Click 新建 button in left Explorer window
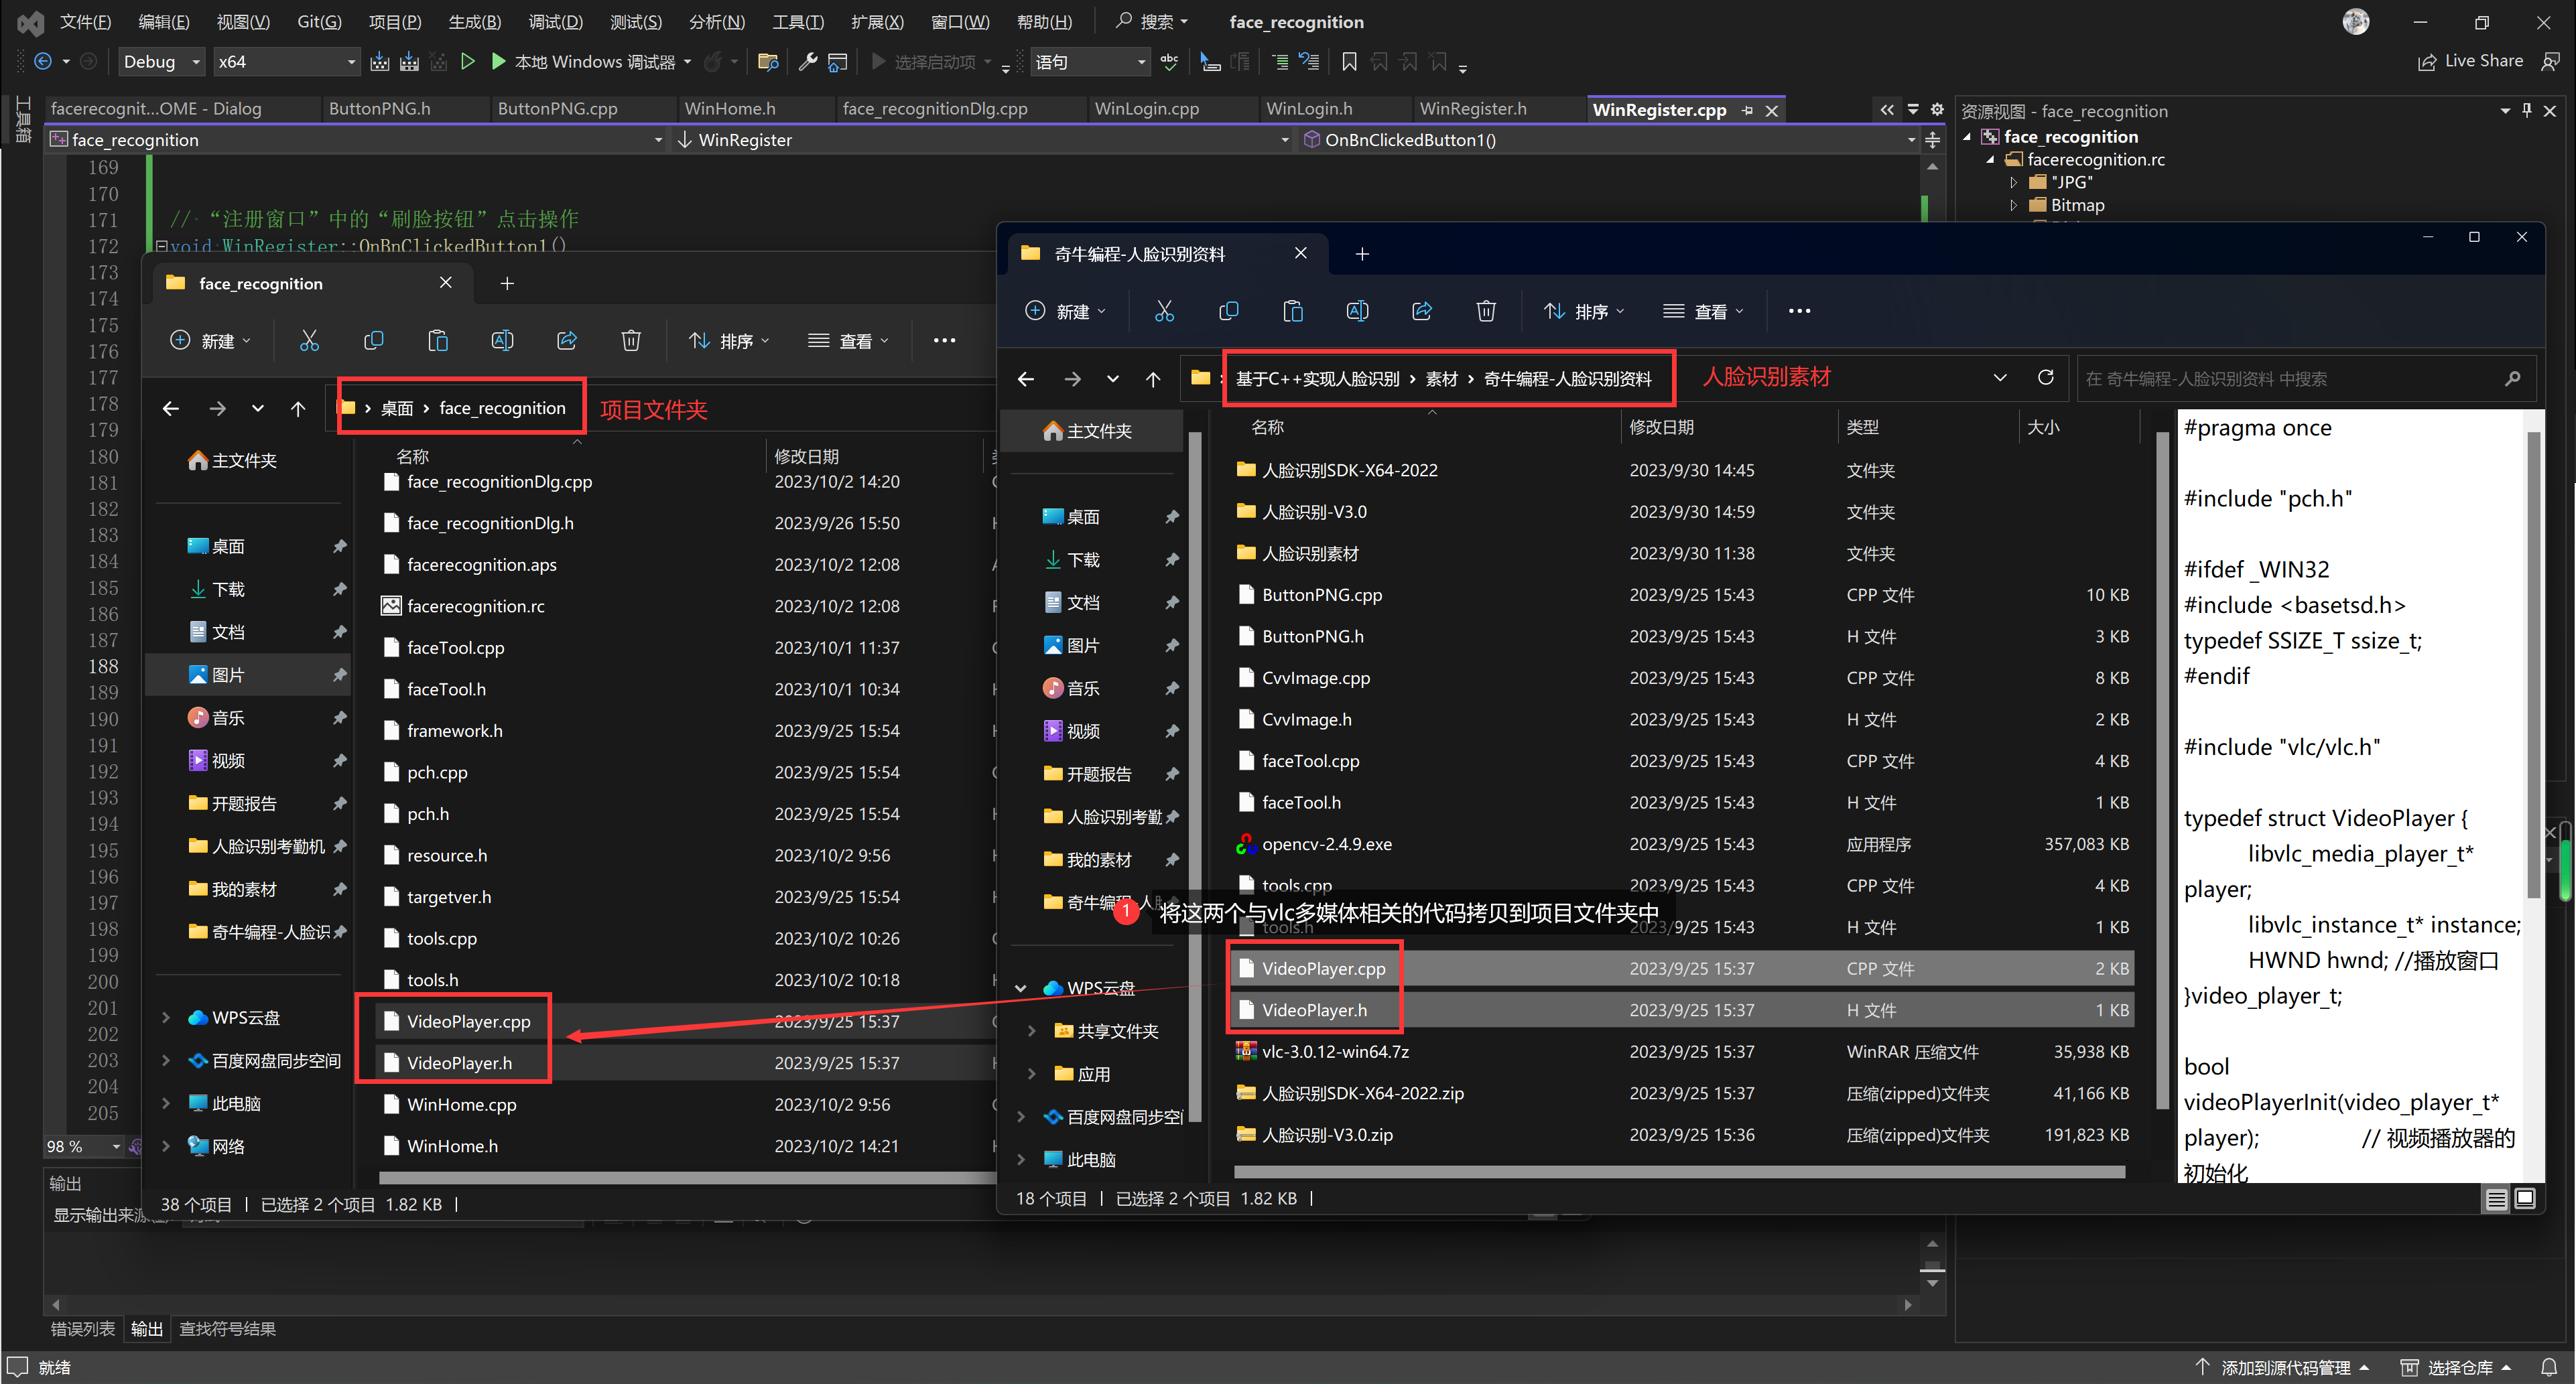The height and width of the screenshot is (1384, 2576). pyautogui.click(x=211, y=341)
